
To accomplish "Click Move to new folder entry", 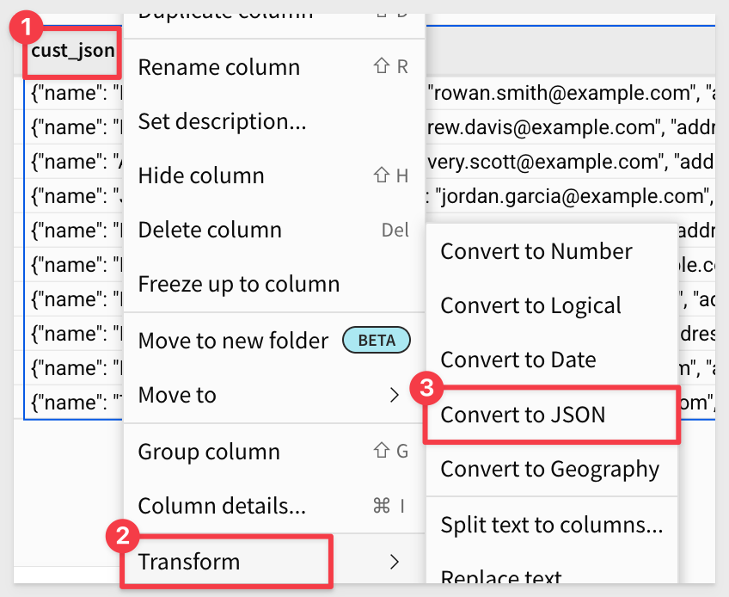I will [x=274, y=340].
